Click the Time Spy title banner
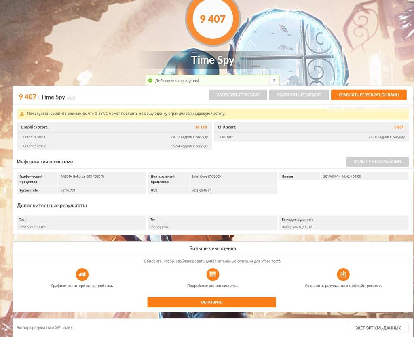Screen dimensions: 414x337 (x=213, y=60)
